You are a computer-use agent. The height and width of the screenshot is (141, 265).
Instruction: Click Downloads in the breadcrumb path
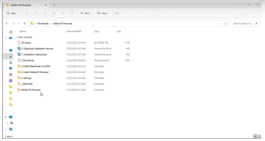pos(43,24)
